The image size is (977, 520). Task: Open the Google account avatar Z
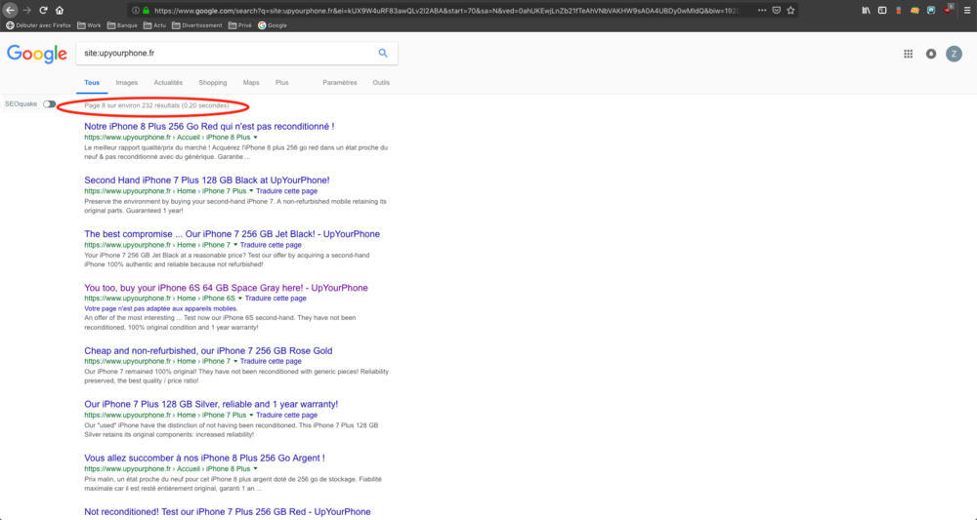coord(954,54)
